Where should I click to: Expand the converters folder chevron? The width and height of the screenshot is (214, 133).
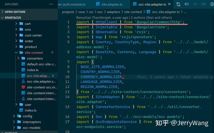click(18, 58)
